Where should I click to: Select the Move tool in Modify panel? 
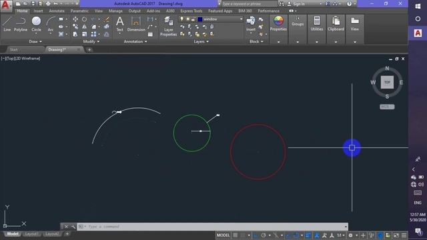75,19
